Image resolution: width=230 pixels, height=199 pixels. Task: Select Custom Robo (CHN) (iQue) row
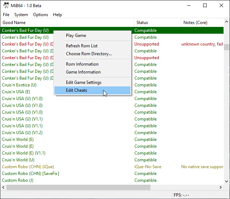click(25, 167)
